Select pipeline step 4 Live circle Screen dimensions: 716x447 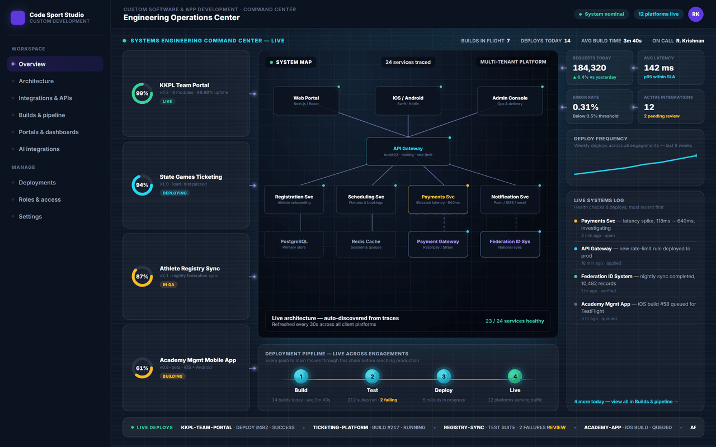[515, 377]
